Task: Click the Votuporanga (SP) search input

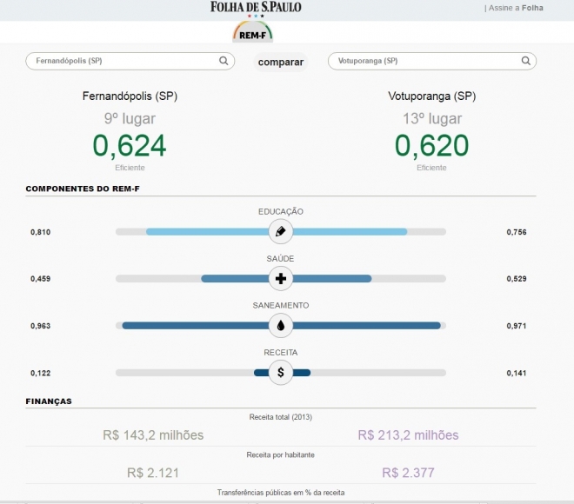Action: (422, 61)
